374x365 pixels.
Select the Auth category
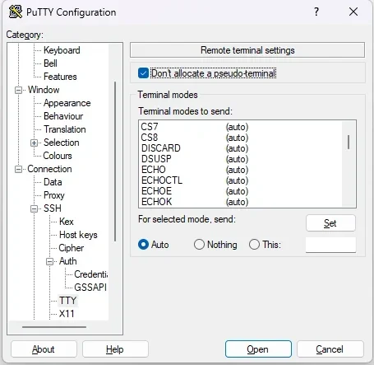pos(68,261)
